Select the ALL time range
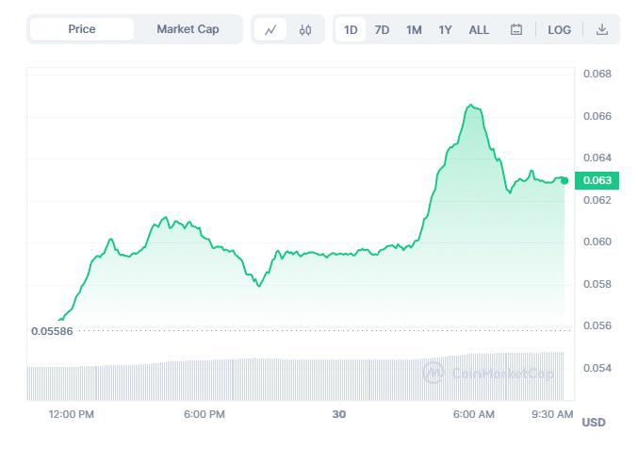The width and height of the screenshot is (638, 450). pos(479,30)
